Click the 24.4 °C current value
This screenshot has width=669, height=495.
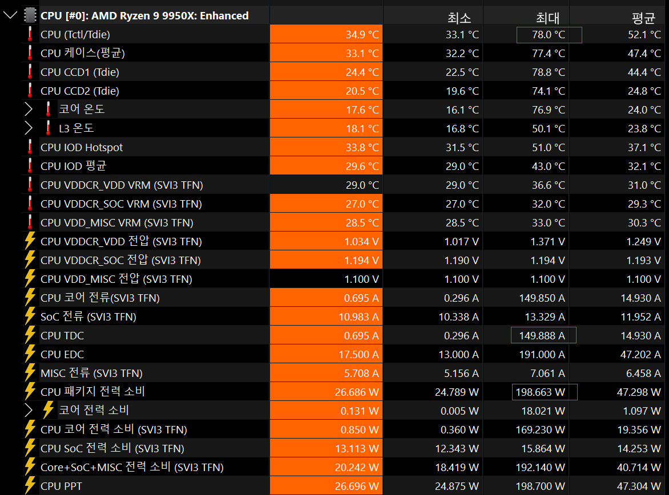point(362,72)
